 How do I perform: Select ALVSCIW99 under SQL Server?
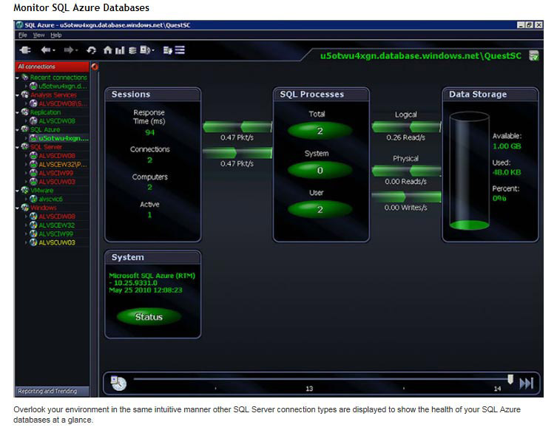[x=55, y=173]
